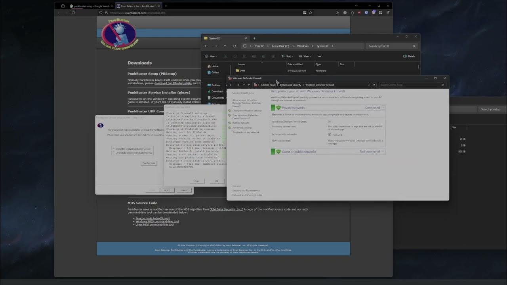Open Change notification settings link
507x285 pixels.
pyautogui.click(x=247, y=110)
